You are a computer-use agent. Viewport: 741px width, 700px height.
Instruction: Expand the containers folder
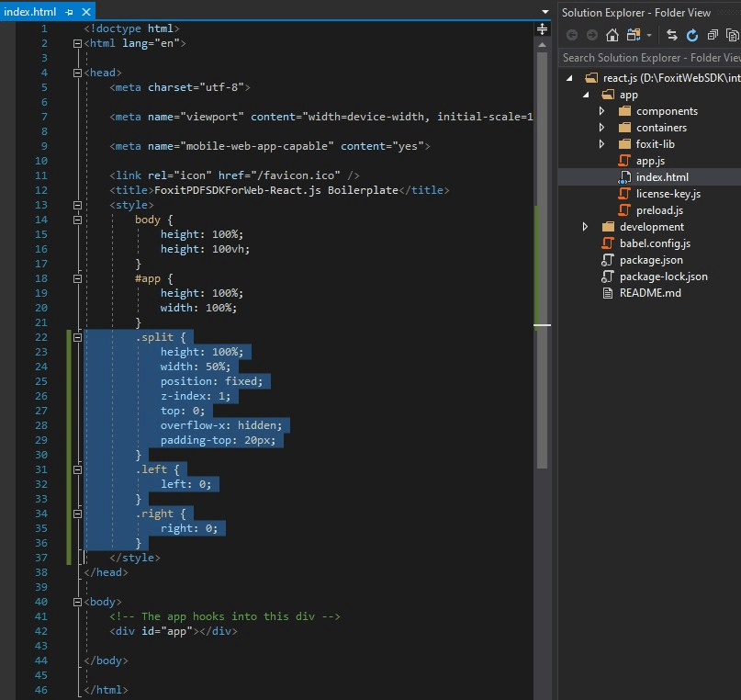[601, 128]
